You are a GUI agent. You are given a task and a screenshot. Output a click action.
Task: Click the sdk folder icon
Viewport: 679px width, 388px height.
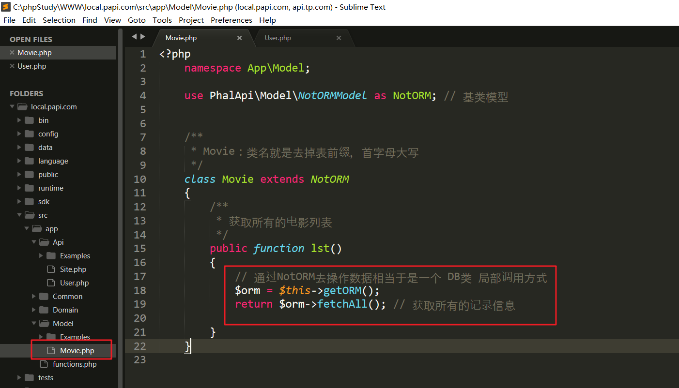(x=29, y=202)
